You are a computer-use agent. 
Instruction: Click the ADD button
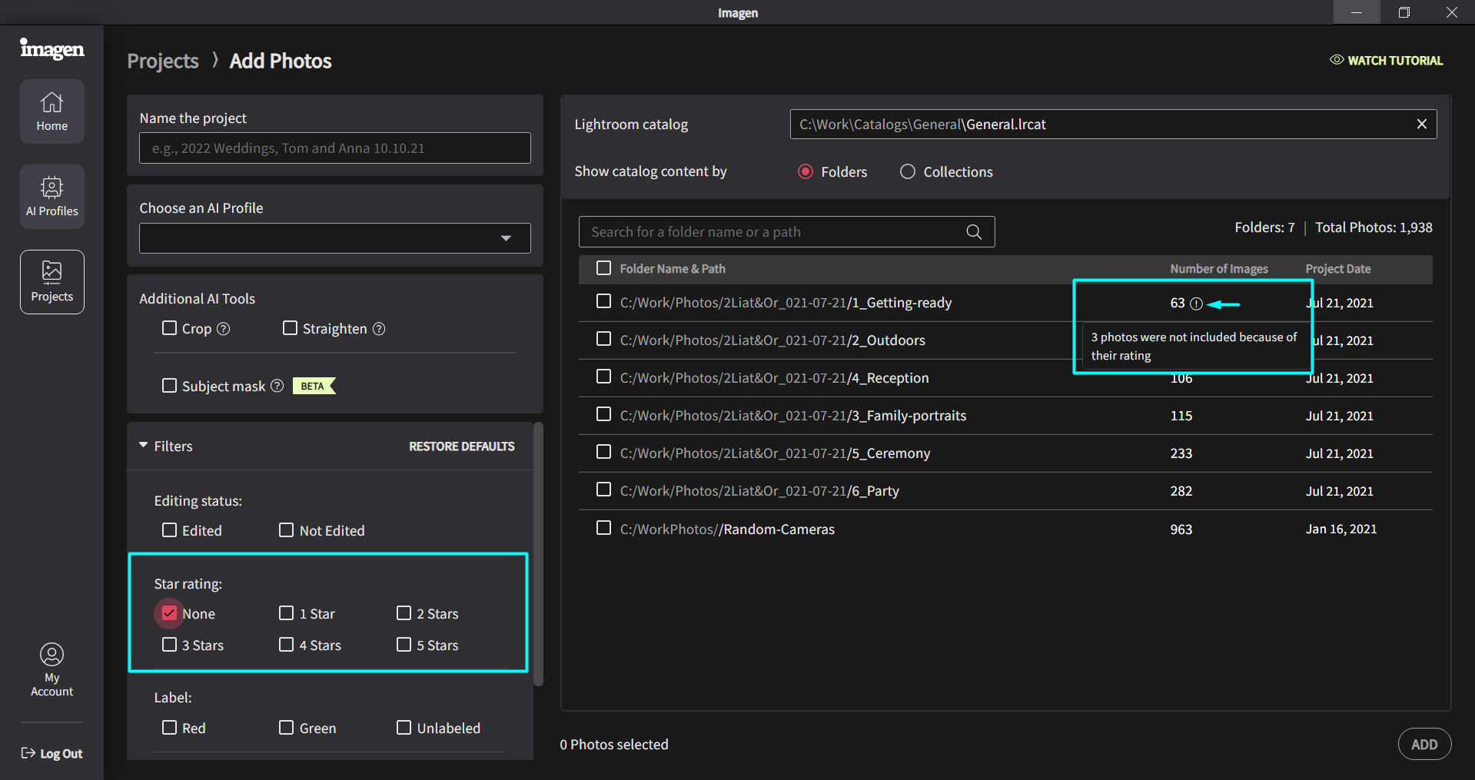tap(1424, 744)
